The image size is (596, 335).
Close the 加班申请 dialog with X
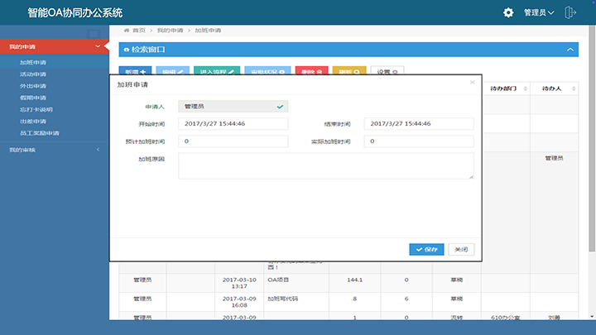tap(473, 83)
